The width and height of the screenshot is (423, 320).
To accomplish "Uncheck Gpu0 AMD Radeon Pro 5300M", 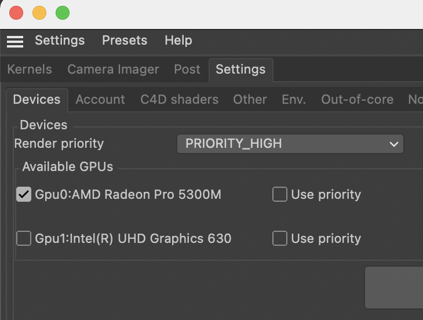I will [24, 194].
